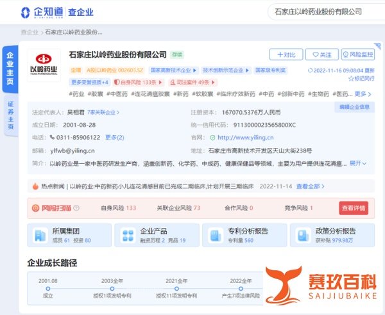This screenshot has height=315, width=385.
Task: Click 自身风险 133 item
Action: click(118, 208)
